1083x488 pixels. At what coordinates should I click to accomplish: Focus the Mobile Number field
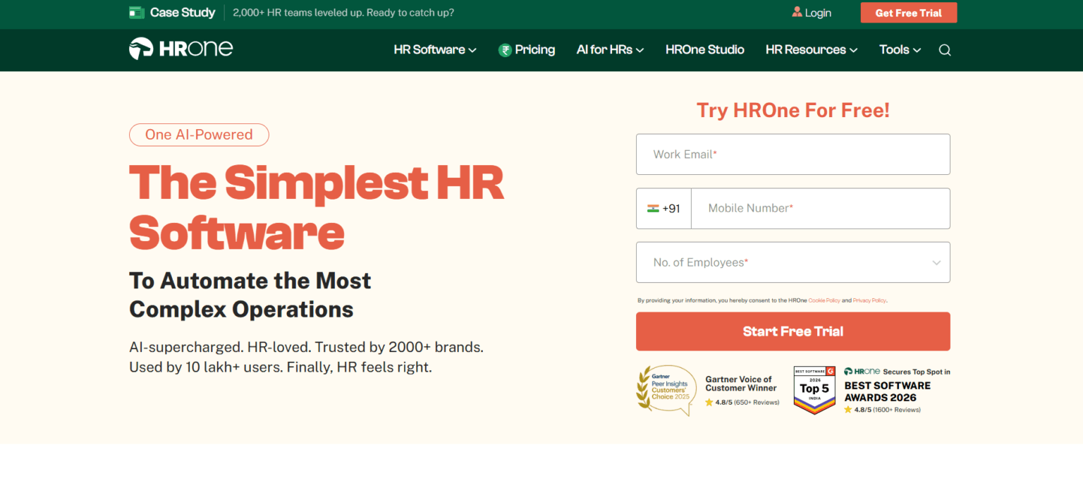tap(821, 209)
